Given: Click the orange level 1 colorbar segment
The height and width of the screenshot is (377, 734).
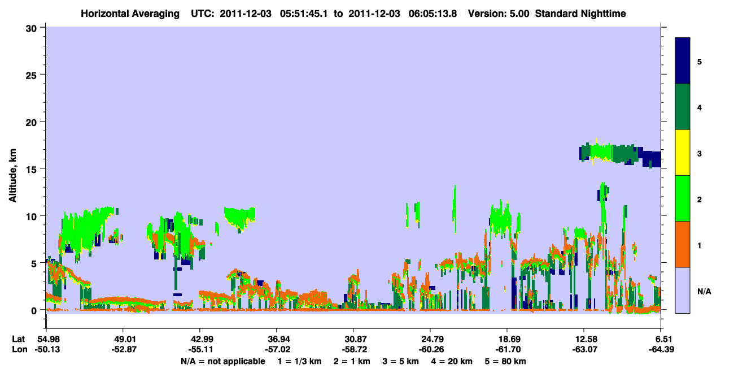Looking at the screenshot, I should pyautogui.click(x=683, y=244).
